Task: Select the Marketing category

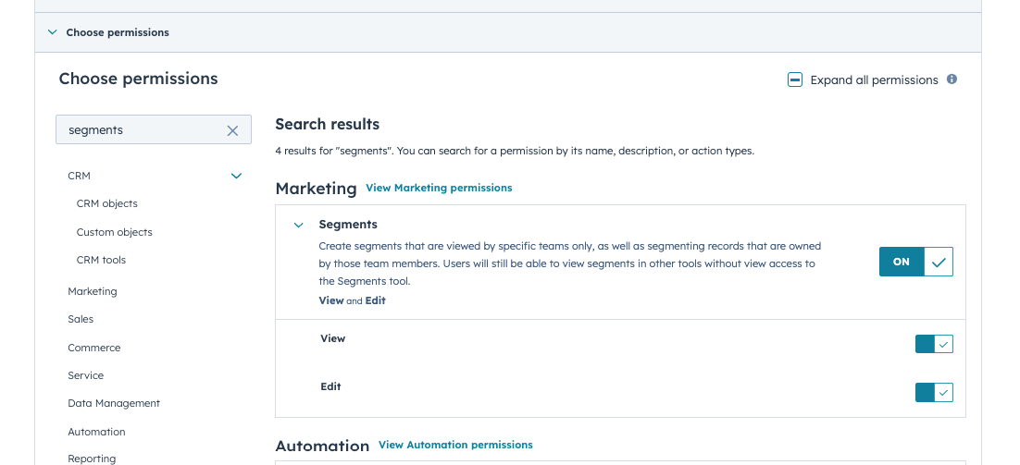Action: (x=93, y=291)
